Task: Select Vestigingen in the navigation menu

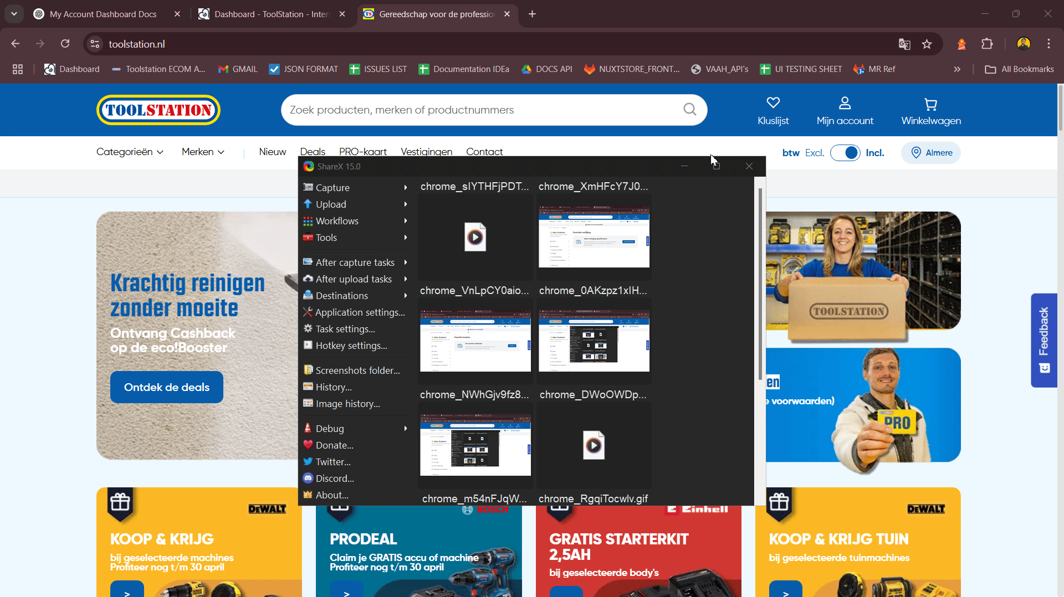Action: (426, 151)
